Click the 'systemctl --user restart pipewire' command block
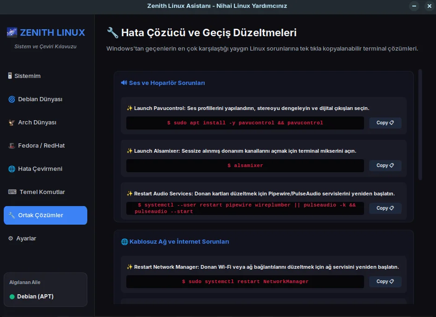 point(245,208)
